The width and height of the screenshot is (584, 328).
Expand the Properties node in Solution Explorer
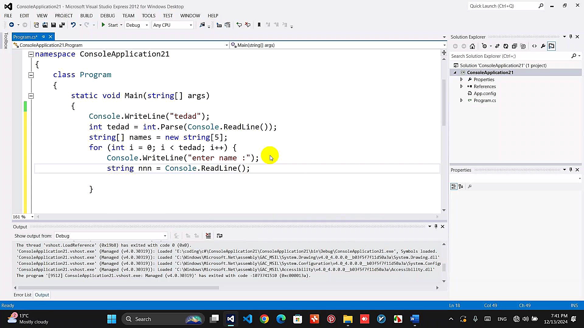tap(461, 80)
